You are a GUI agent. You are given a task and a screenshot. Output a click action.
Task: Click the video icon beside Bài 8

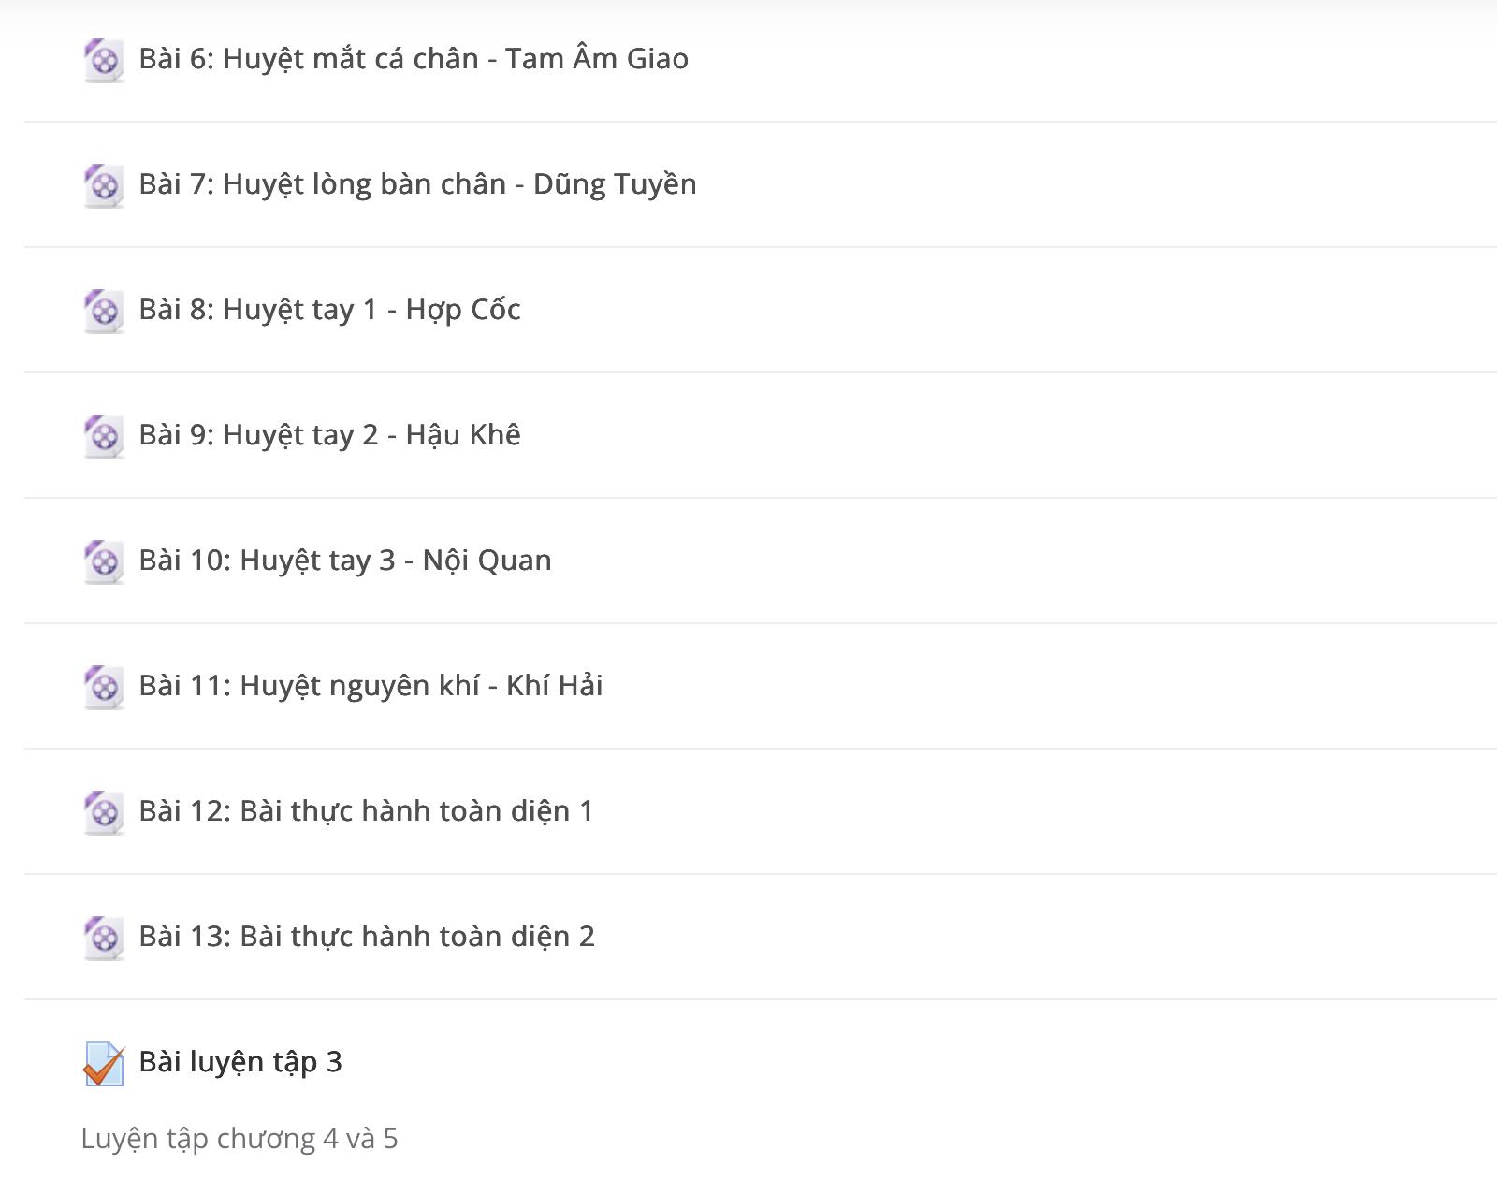[104, 312]
